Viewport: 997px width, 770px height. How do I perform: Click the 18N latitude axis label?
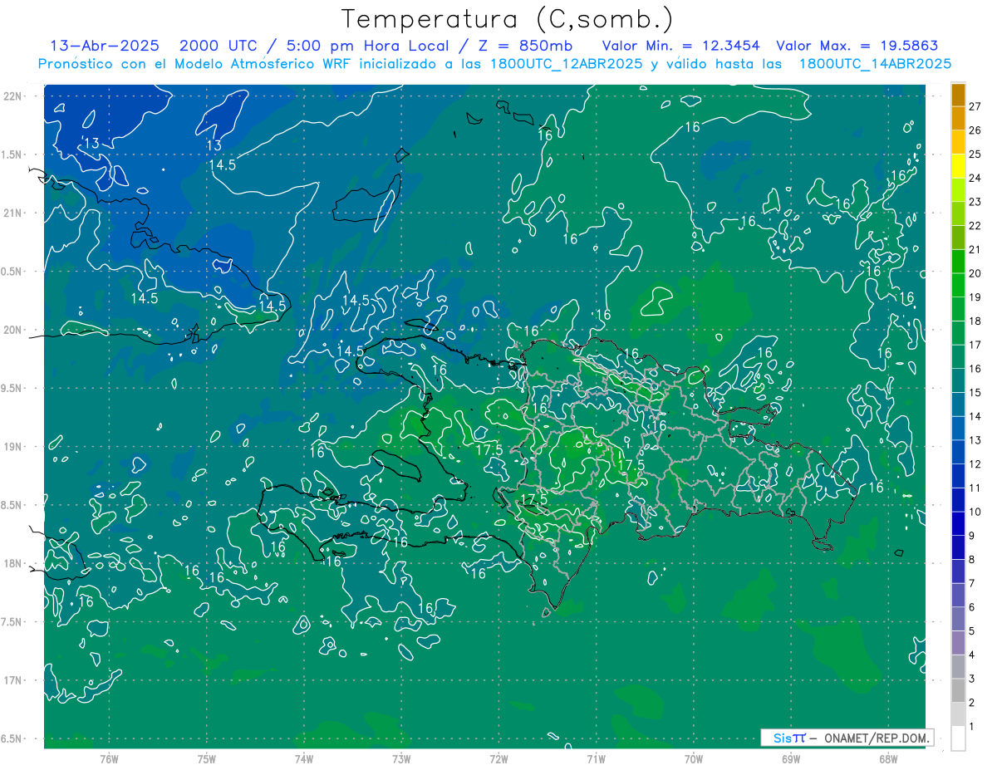point(13,563)
